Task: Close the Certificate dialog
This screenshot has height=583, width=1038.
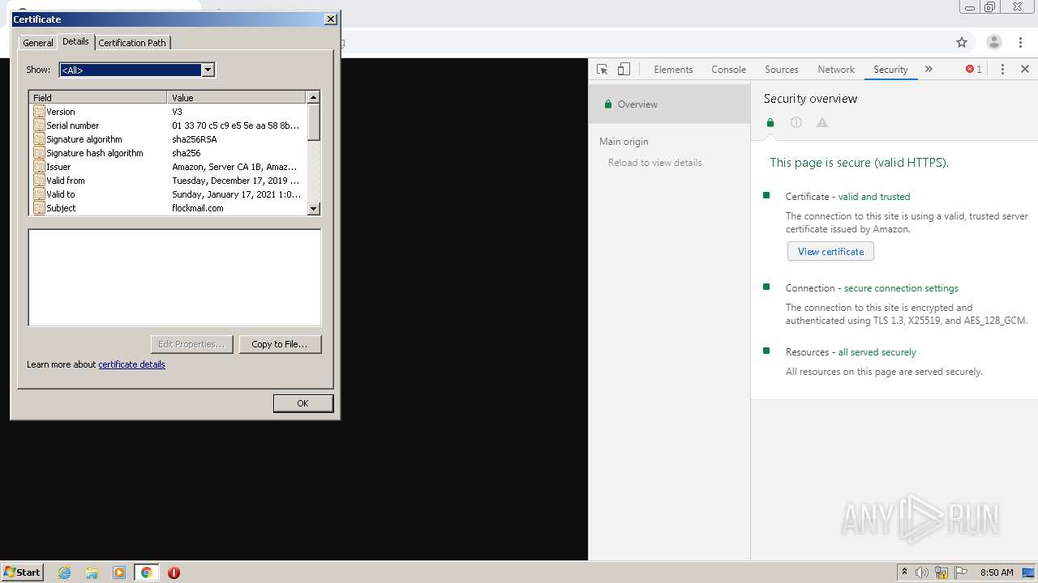Action: [330, 19]
